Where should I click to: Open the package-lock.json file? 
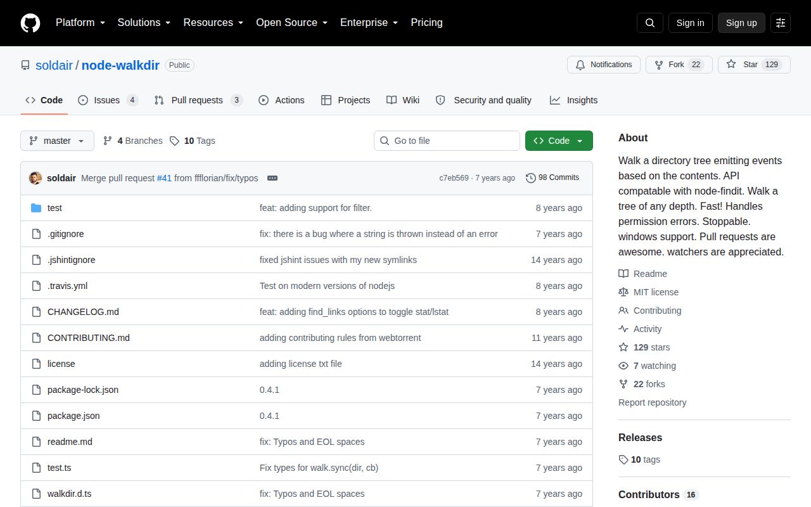click(x=83, y=390)
